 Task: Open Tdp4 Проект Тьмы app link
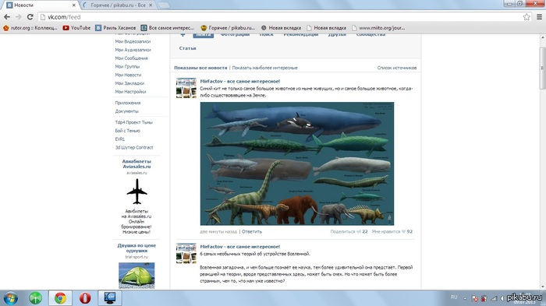tap(133, 122)
